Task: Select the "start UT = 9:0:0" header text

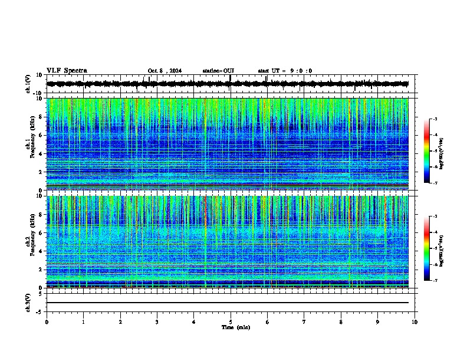Action: click(x=285, y=71)
